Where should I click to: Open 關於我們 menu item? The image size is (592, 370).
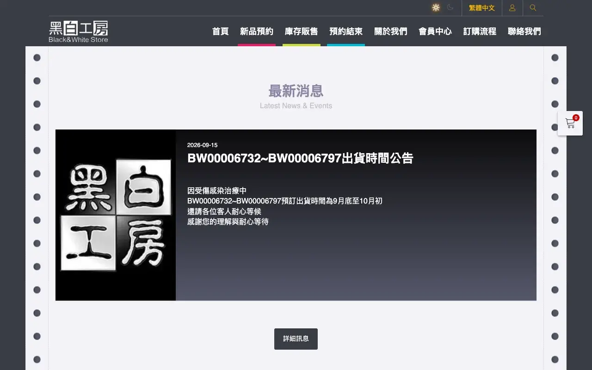pyautogui.click(x=391, y=31)
